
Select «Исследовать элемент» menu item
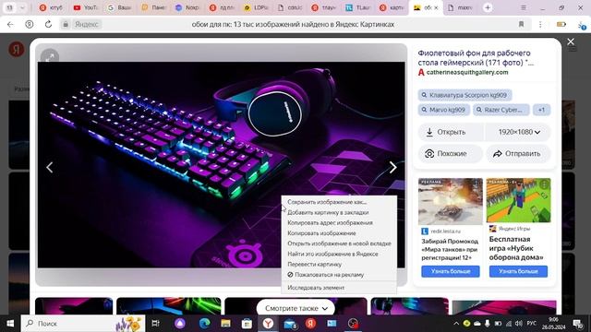pos(316,288)
